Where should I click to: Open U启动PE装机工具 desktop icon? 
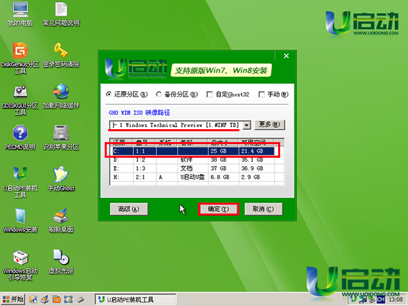[20, 182]
